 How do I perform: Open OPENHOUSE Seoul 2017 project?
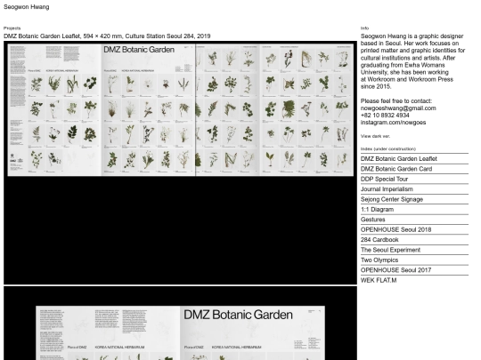(x=396, y=270)
